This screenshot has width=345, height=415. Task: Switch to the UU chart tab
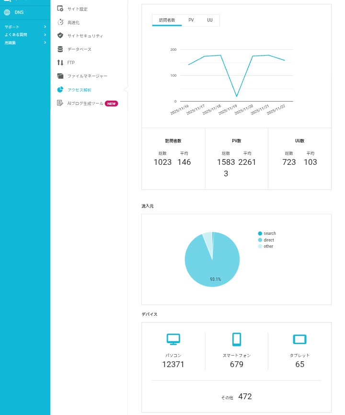coord(210,20)
